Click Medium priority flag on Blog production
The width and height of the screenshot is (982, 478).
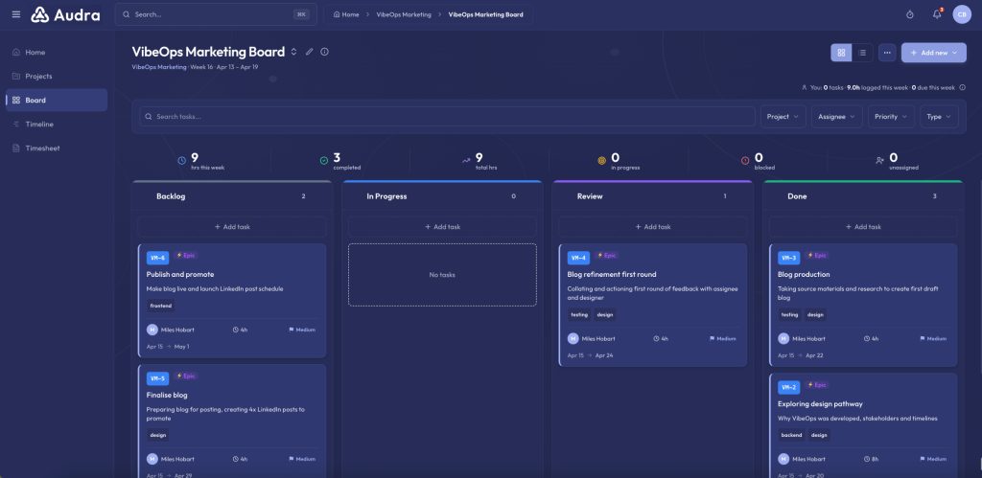click(933, 338)
